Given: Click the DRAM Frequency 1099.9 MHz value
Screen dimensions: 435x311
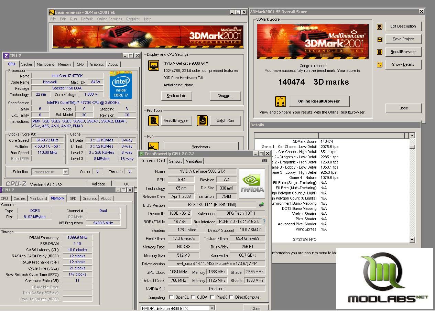Looking at the screenshot, I should [x=77, y=238].
